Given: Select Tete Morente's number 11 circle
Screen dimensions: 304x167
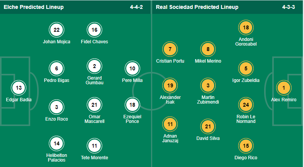Looking at the screenshot, I should coord(94,146).
